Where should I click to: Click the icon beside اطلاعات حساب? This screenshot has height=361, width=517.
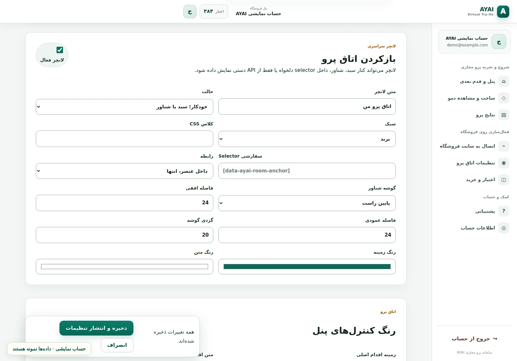coord(503,228)
